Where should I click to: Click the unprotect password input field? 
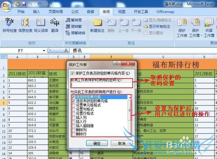102,85
